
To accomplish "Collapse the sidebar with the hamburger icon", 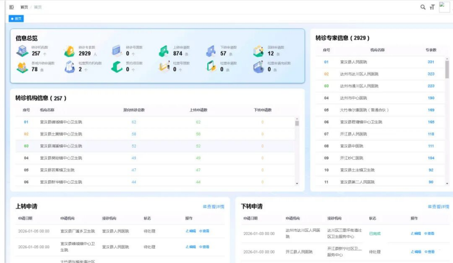I will [11, 7].
